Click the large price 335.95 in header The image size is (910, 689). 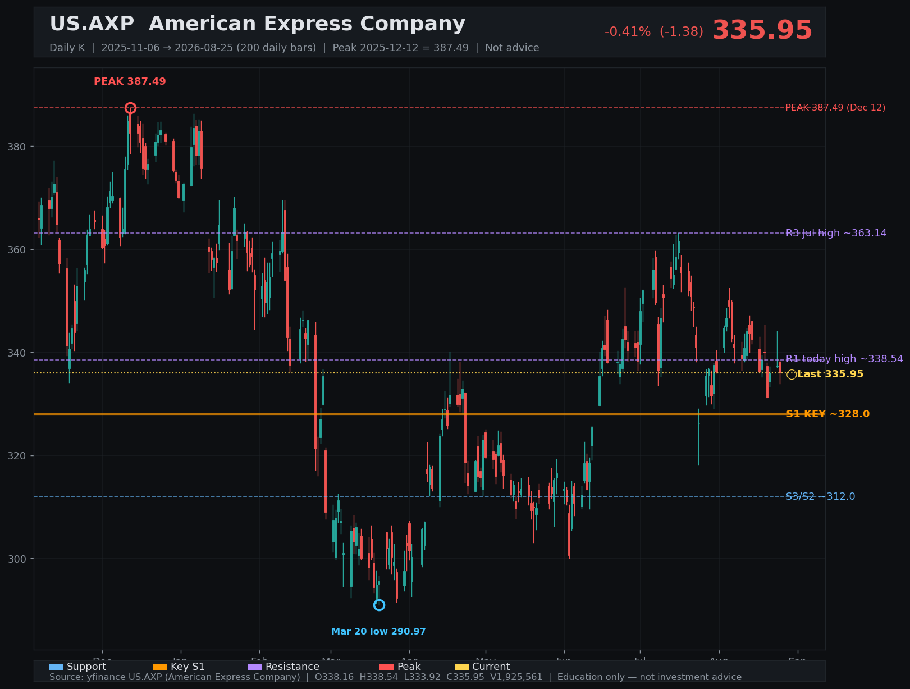(x=762, y=30)
